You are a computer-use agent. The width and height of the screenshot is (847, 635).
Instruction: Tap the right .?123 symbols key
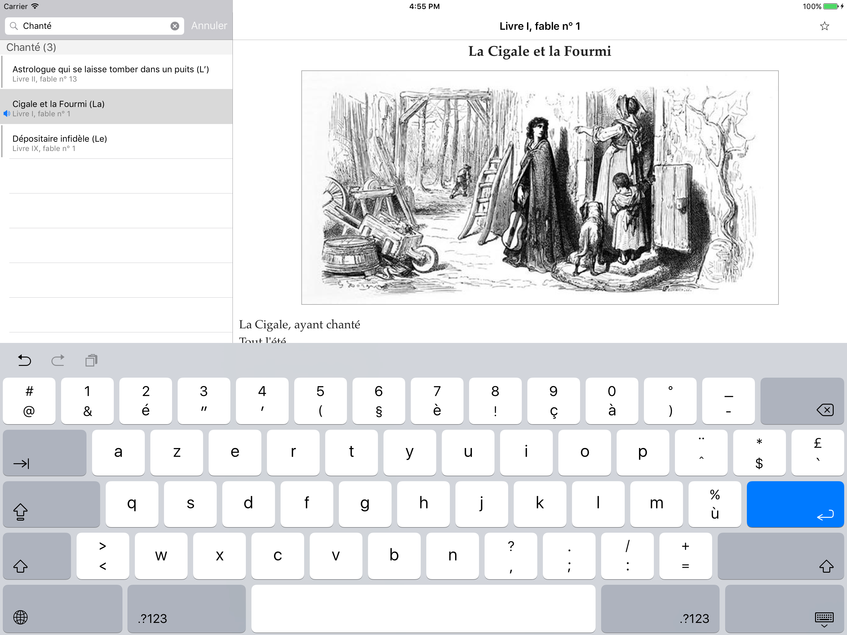(660, 609)
